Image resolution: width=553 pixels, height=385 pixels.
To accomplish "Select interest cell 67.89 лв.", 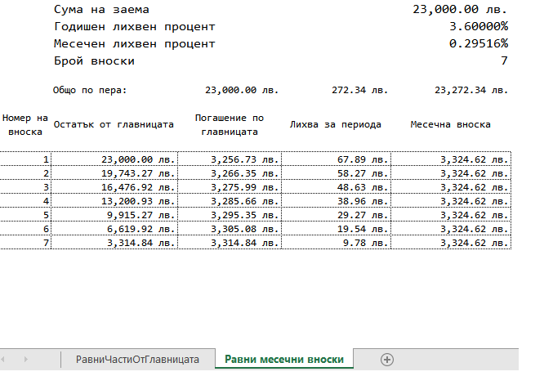I will 337,159.
